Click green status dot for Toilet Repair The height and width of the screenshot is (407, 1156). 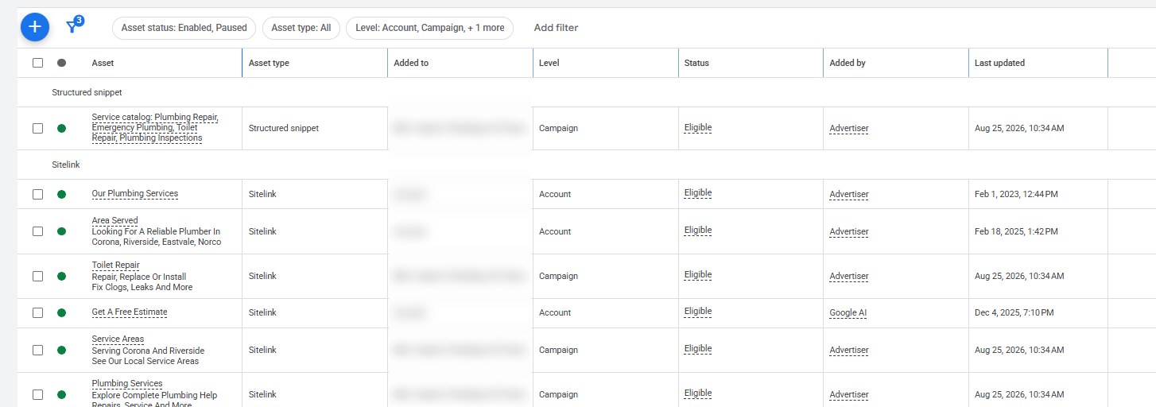[x=61, y=276]
